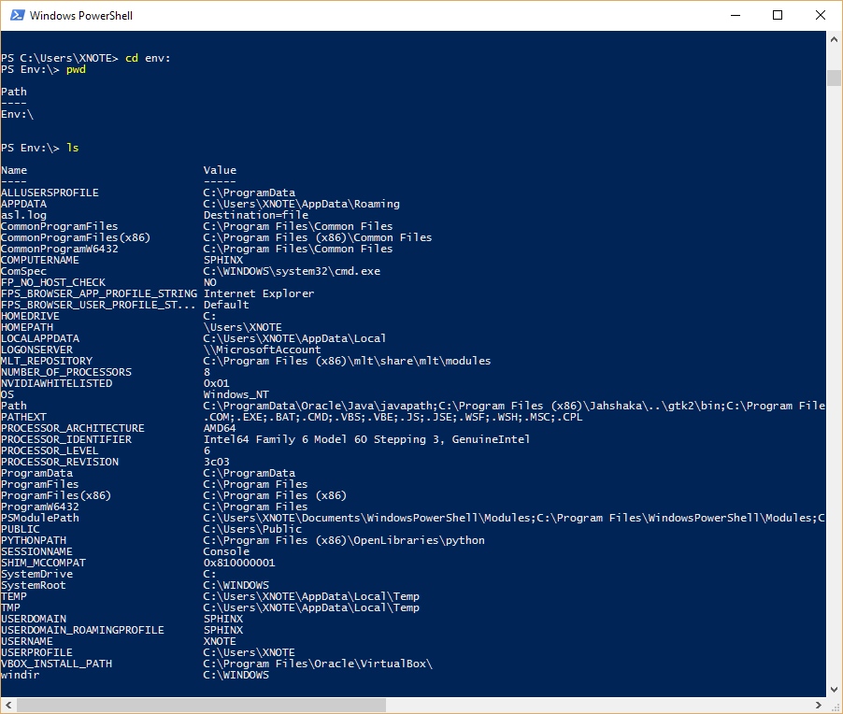The height and width of the screenshot is (714, 843).
Task: Click the MLT_REPOSITORY variable name
Action: 47,361
